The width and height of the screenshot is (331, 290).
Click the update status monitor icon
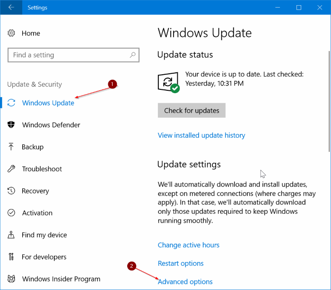169,82
